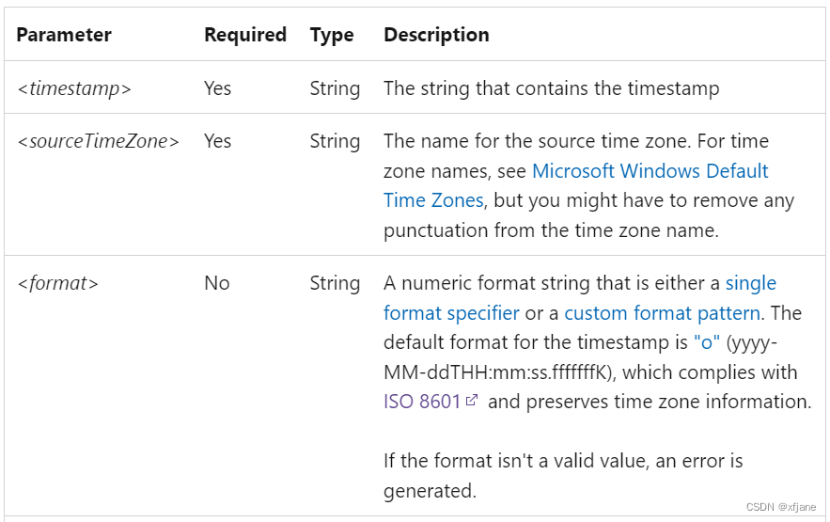Image resolution: width=830 pixels, height=522 pixels.
Task: Select the <timestamp> parameter name
Action: pyautogui.click(x=74, y=88)
